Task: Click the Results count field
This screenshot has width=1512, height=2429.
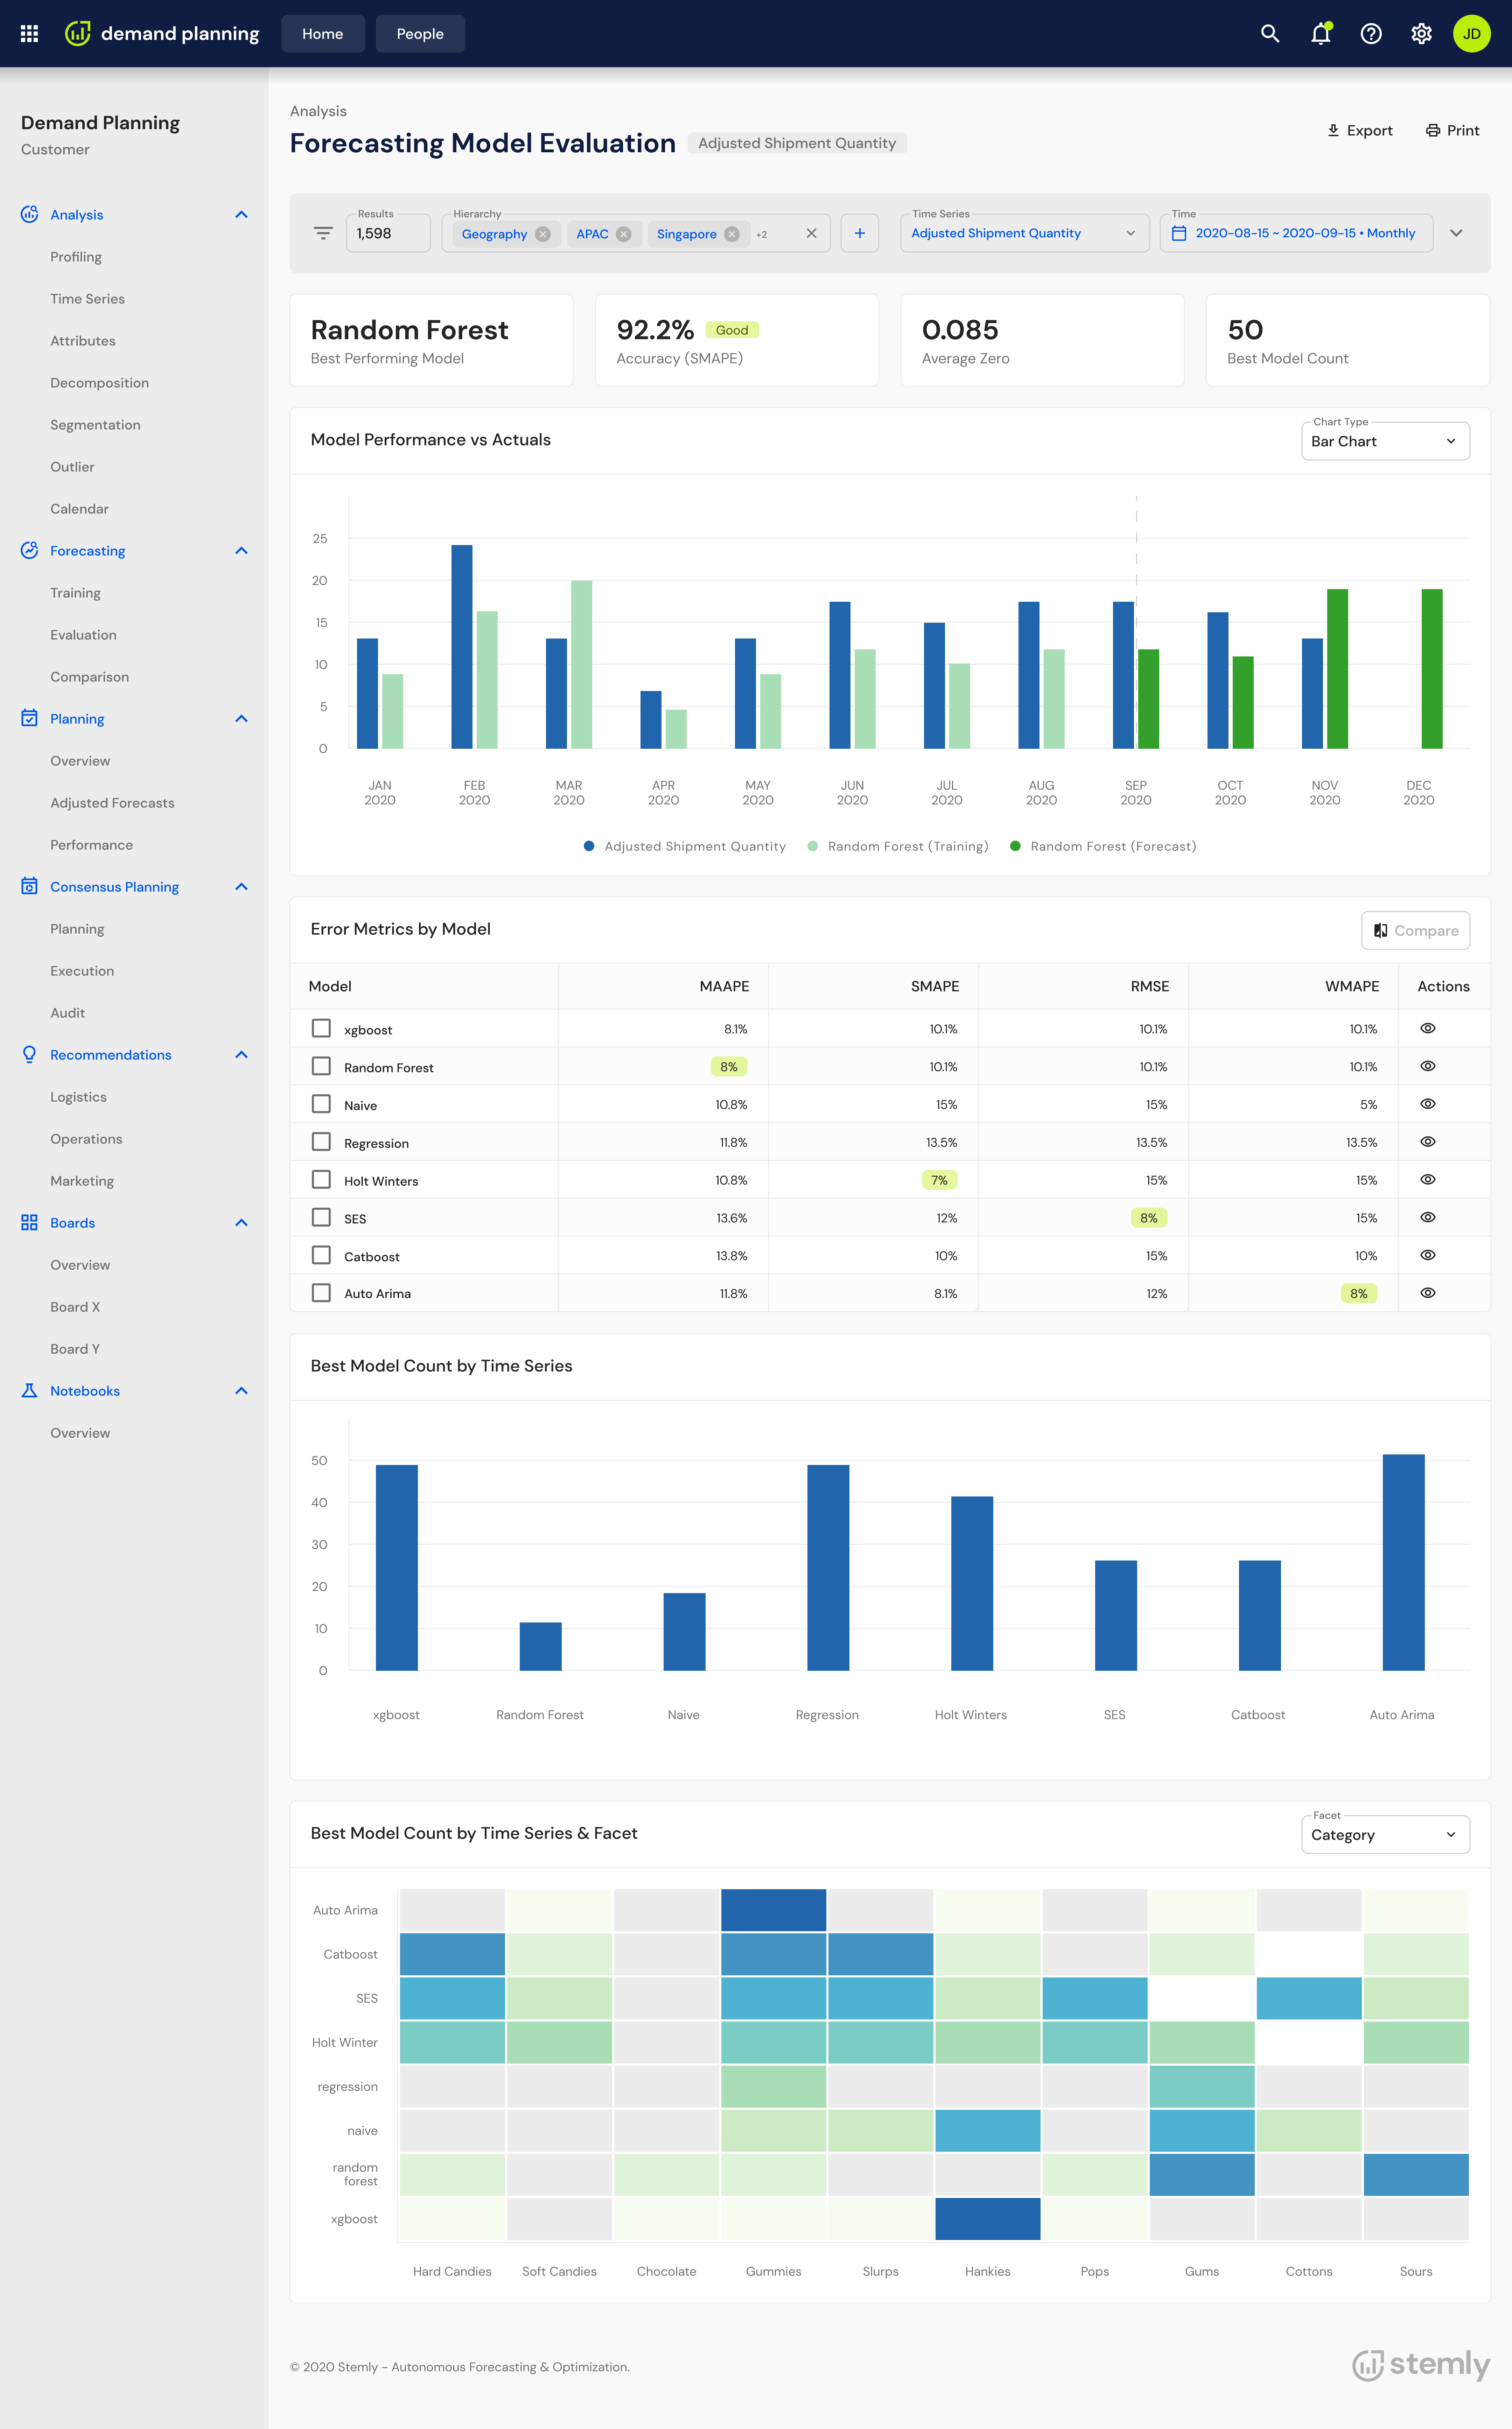Action: tap(388, 233)
